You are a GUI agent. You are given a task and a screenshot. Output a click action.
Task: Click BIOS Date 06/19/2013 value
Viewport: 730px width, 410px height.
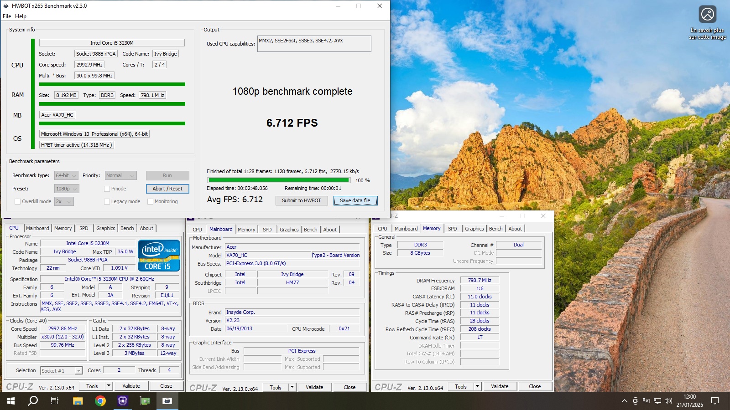(x=256, y=329)
